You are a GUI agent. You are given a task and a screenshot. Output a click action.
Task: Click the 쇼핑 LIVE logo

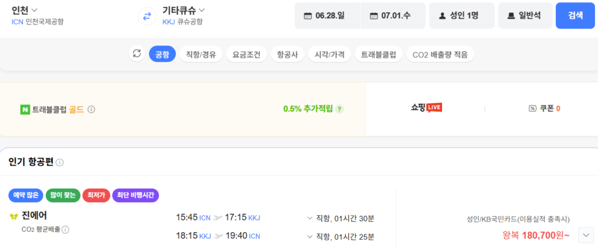click(425, 108)
